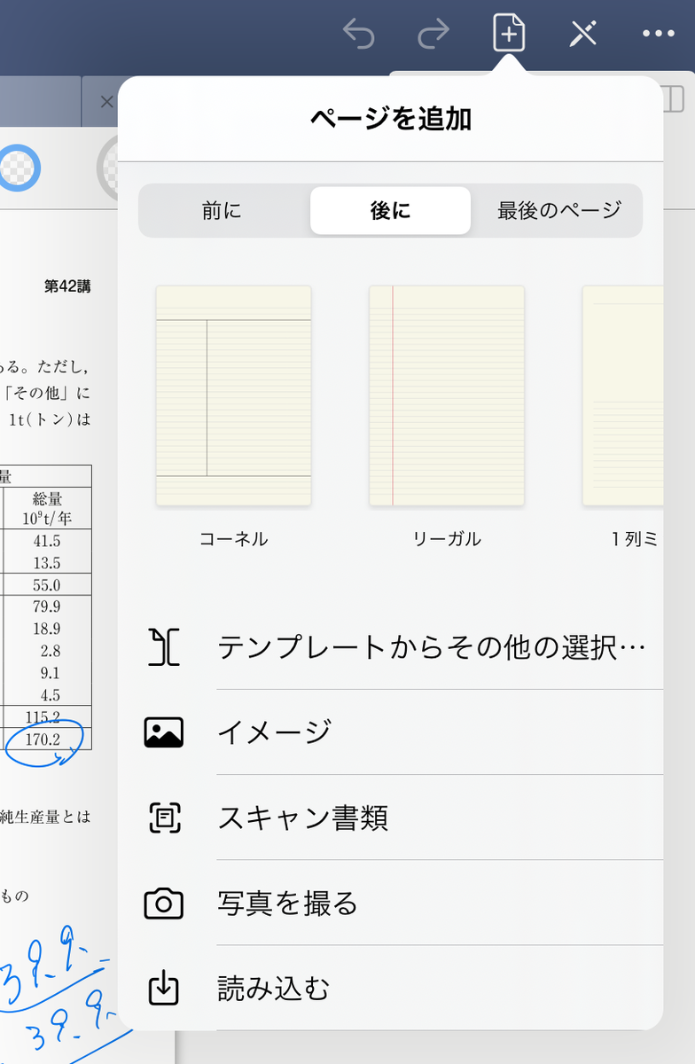Tap the add page icon
The height and width of the screenshot is (1064, 695).
click(509, 34)
